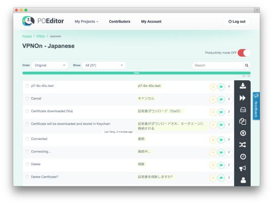Click the clock history icon in sidebar
Viewport: 273px width, 205px height.
[243, 157]
